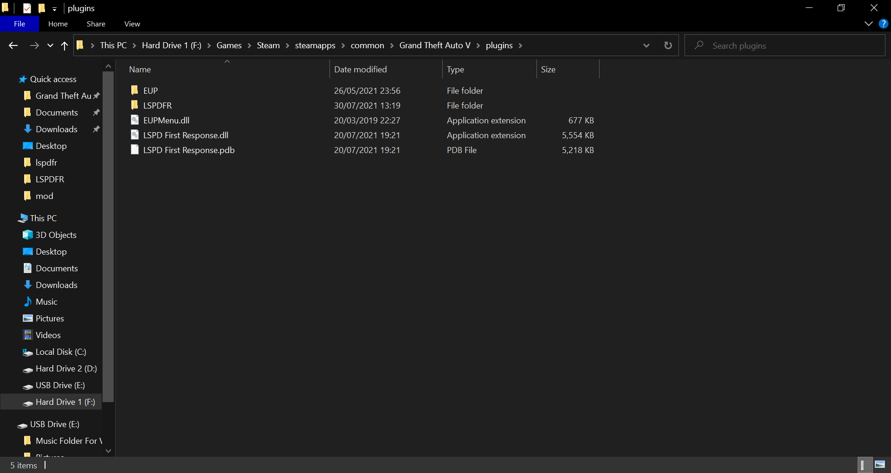Click the common breadcrumb
Image resolution: width=891 pixels, height=473 pixels.
click(368, 45)
